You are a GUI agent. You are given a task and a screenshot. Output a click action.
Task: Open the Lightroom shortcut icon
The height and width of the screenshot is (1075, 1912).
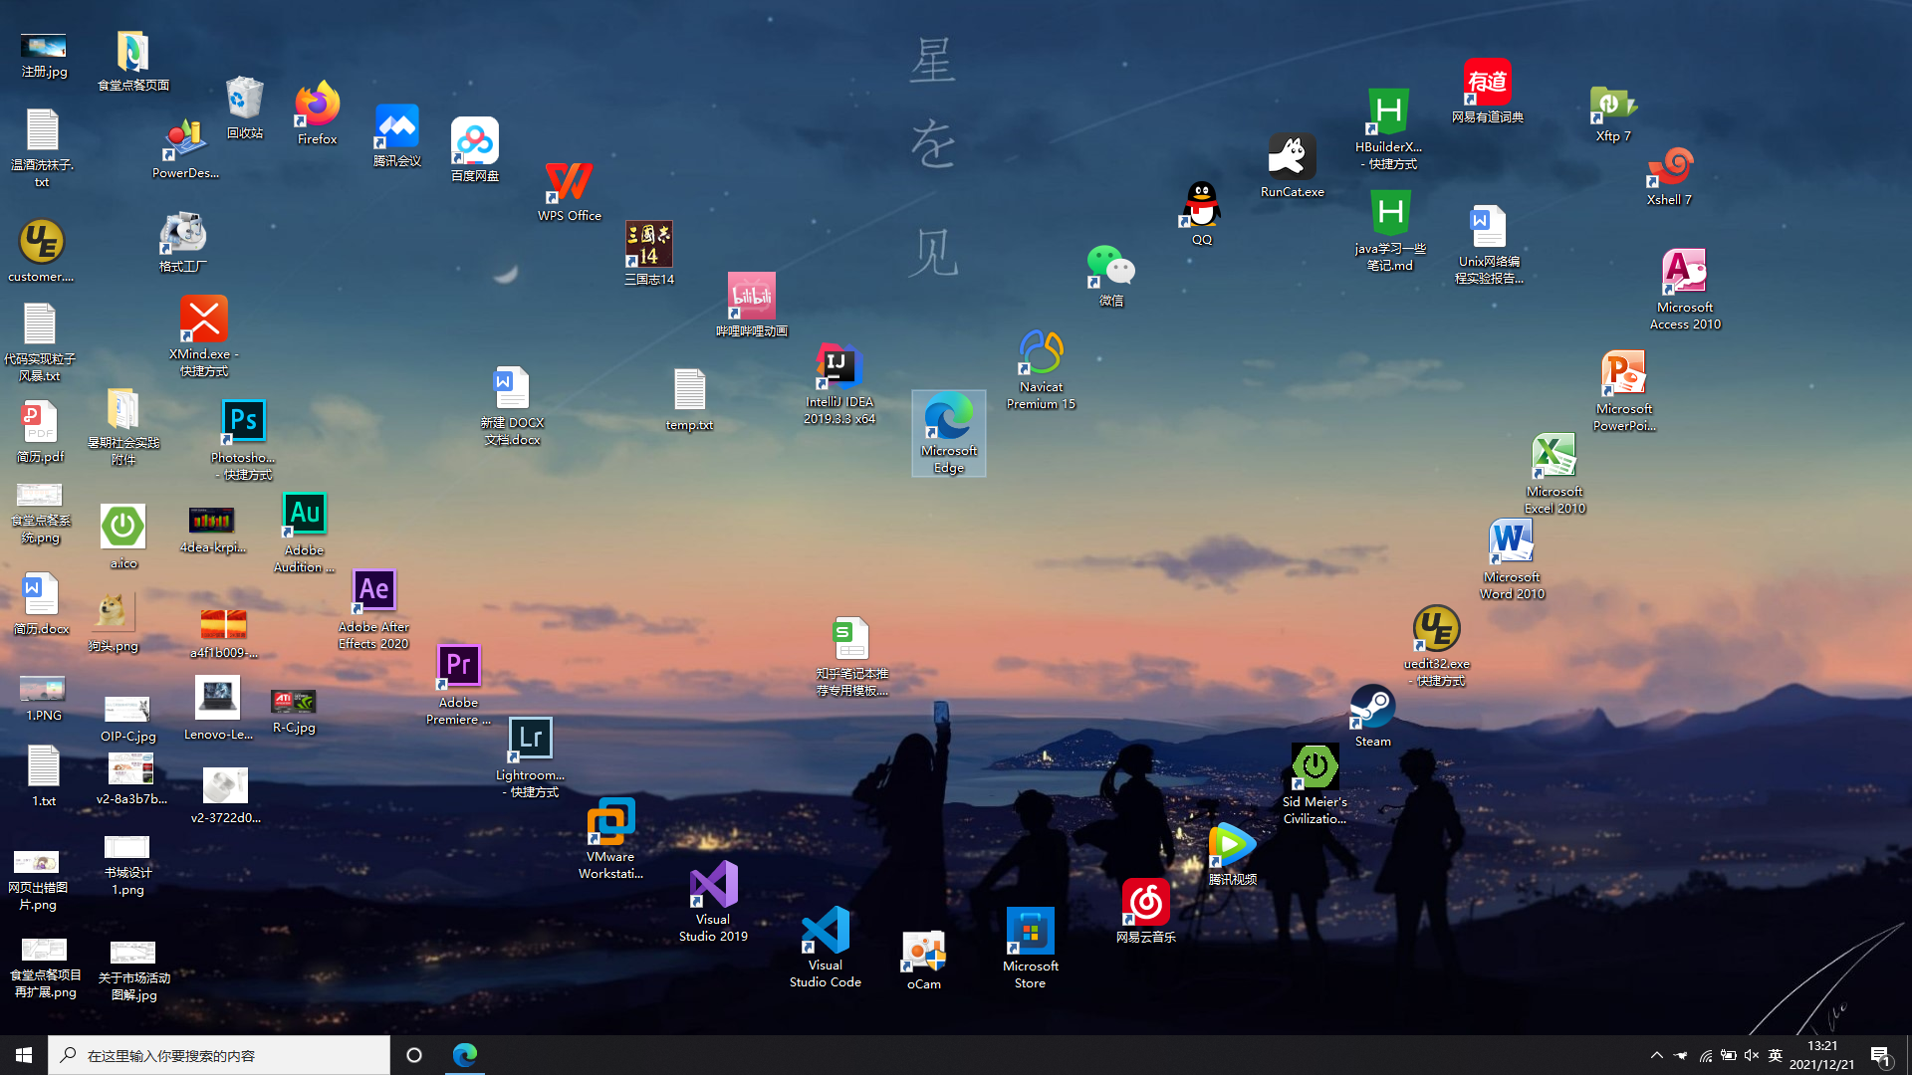pyautogui.click(x=530, y=757)
